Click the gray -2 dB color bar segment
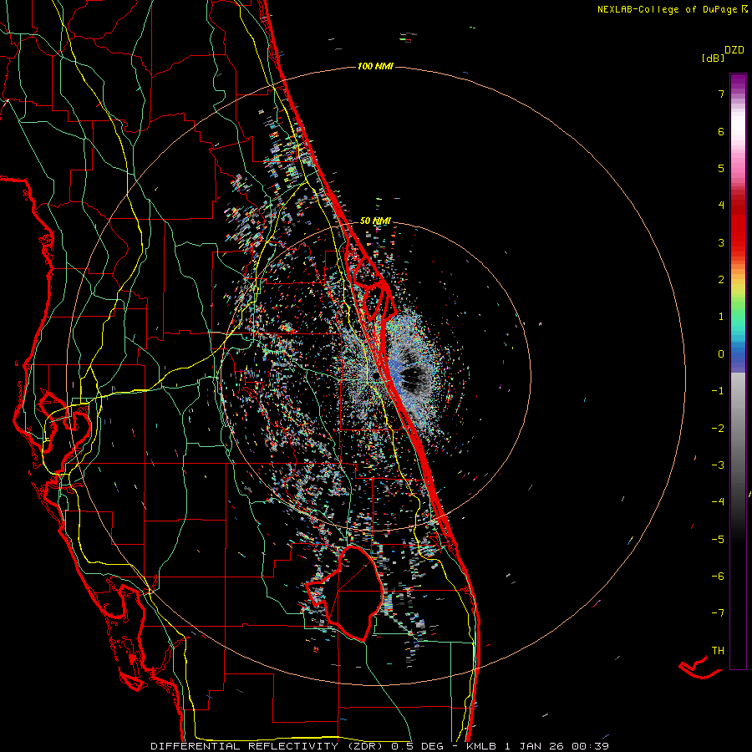752x752 pixels. pos(738,429)
